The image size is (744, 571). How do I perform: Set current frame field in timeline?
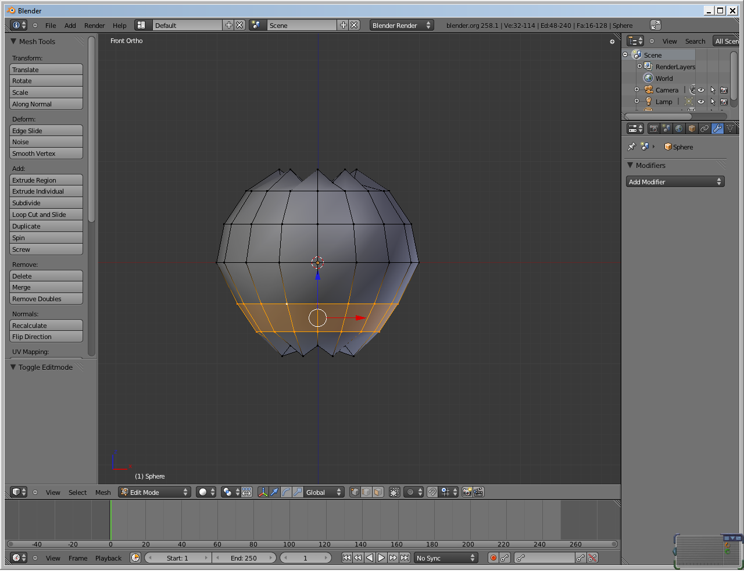[x=306, y=558]
